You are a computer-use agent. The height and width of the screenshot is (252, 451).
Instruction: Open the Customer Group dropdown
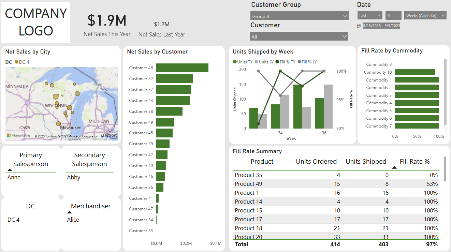pyautogui.click(x=299, y=16)
